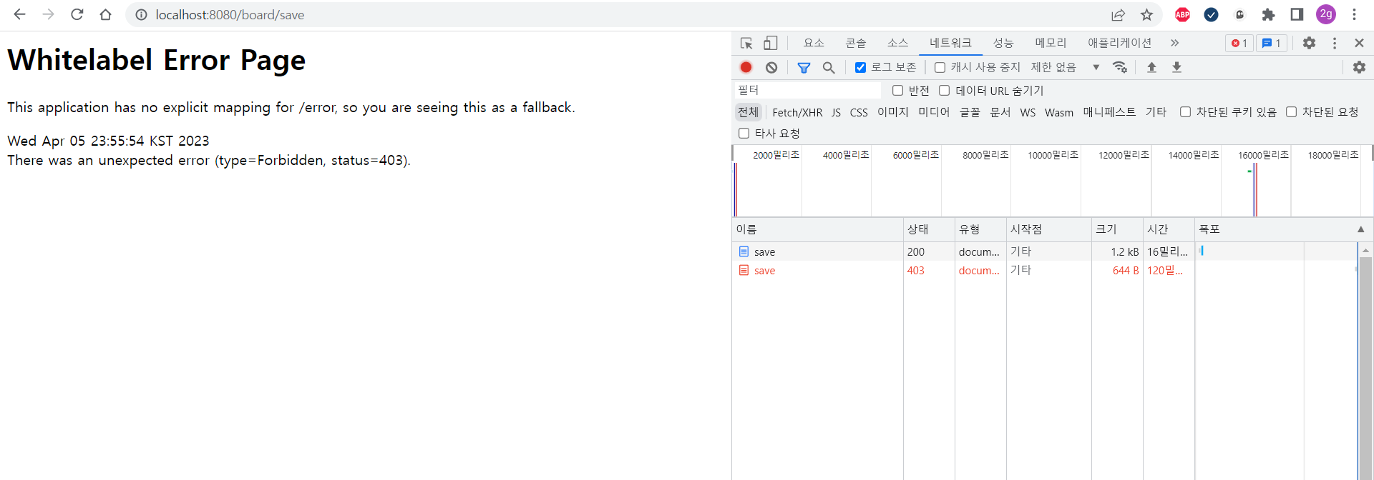Bookmark this page with the star
The image size is (1374, 480).
pos(1146,15)
